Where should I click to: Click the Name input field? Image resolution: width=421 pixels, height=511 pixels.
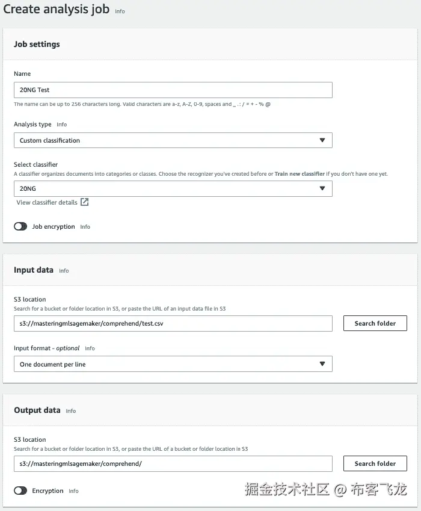[x=173, y=90]
